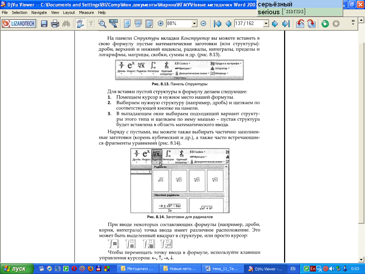Go forward to next view (grey arrow)
The image size is (365, 274).
336,24
